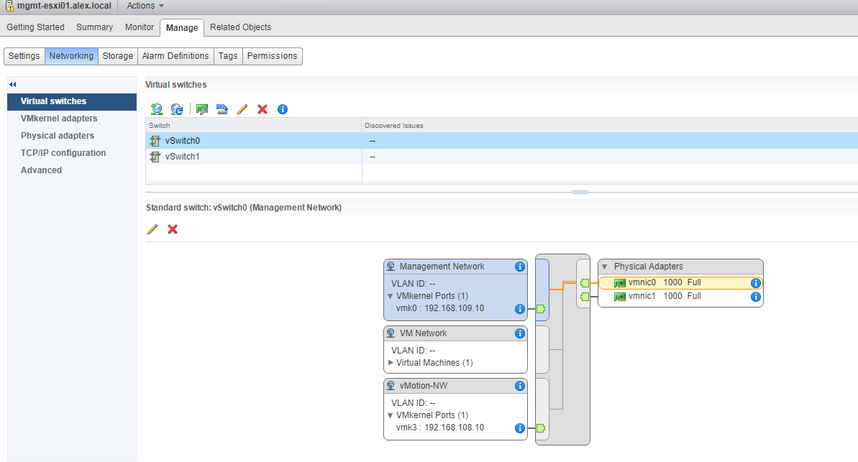Click the red X remove icon in the Virtual switches toolbar
The width and height of the screenshot is (858, 462).
tap(263, 109)
